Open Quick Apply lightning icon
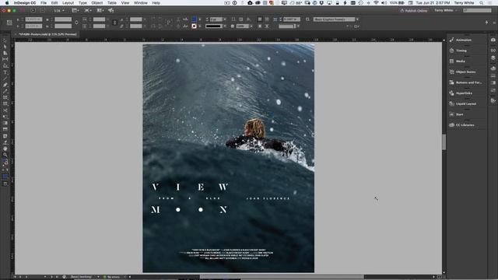The image size is (498, 280). 486,23
